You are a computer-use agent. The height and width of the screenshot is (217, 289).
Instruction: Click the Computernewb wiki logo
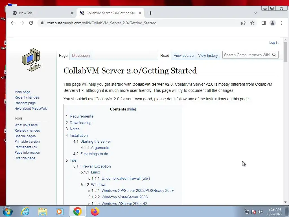coord(32,60)
